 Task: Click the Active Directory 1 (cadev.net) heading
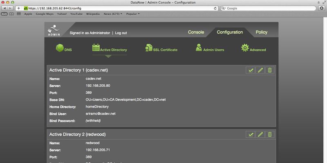78,70
